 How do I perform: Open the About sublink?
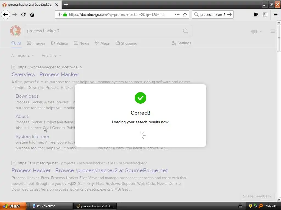coord(22,116)
